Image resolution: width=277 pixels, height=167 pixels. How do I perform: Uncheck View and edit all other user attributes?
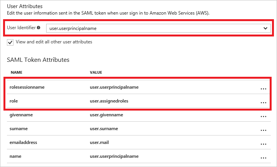(10, 42)
